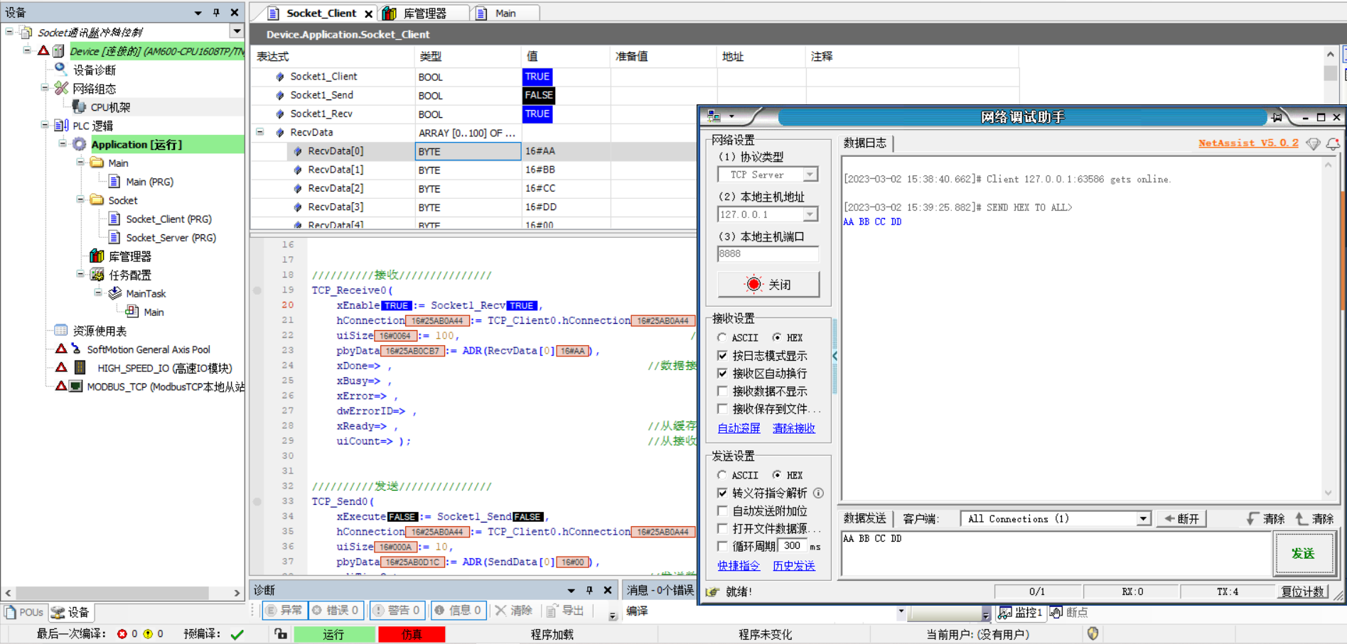Click the 断点 breakpoints icon
This screenshot has height=644, width=1347.
(x=1056, y=612)
